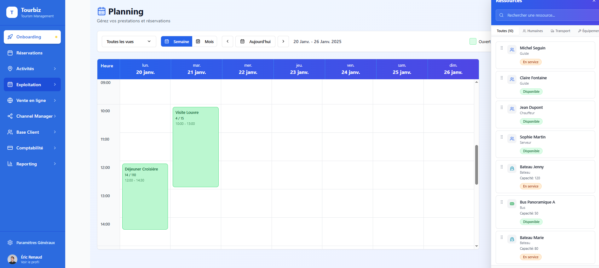
Task: Click the 22 janv. column header
Action: click(248, 69)
